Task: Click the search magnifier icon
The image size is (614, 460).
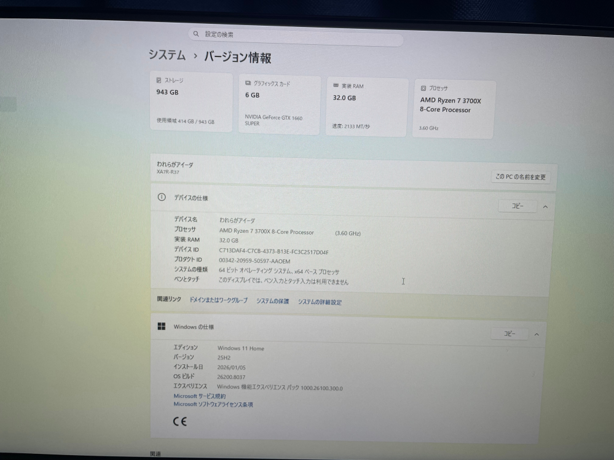Action: (196, 34)
